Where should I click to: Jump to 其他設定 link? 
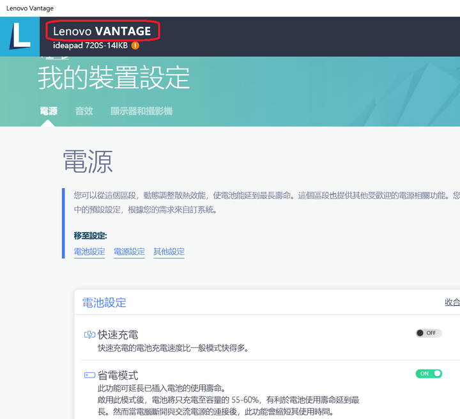(x=169, y=252)
